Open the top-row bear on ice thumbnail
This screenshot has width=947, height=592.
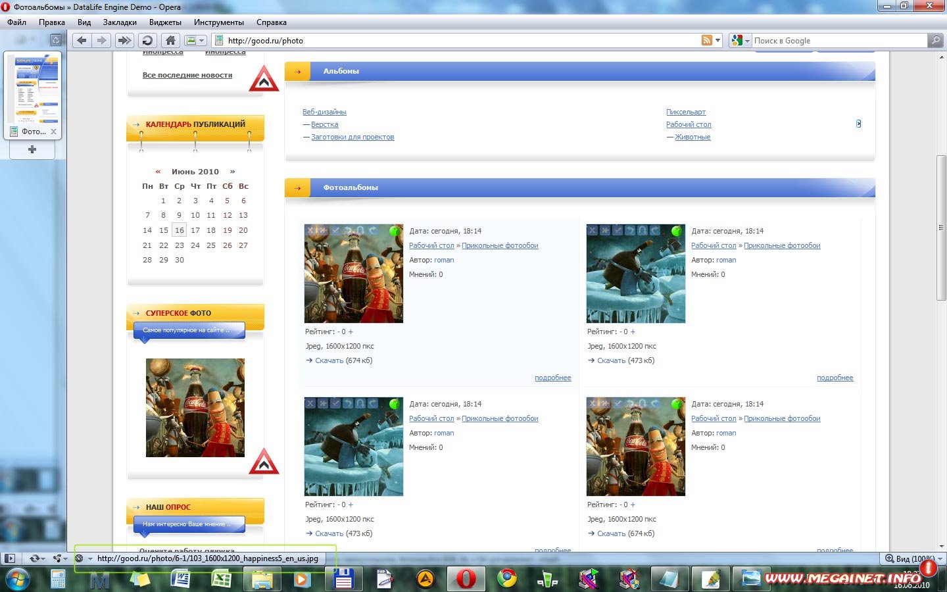tap(636, 274)
